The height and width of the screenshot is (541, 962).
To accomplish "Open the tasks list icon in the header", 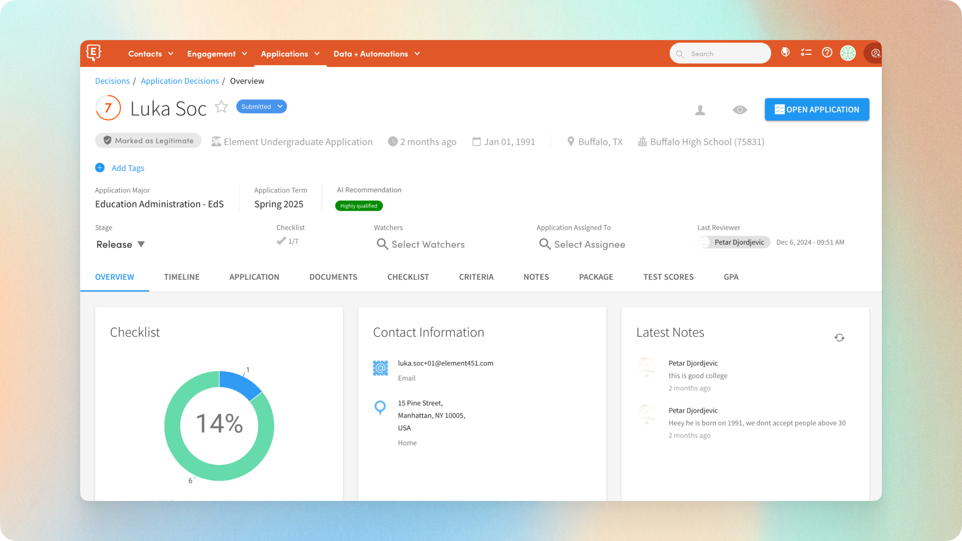I will [x=806, y=53].
